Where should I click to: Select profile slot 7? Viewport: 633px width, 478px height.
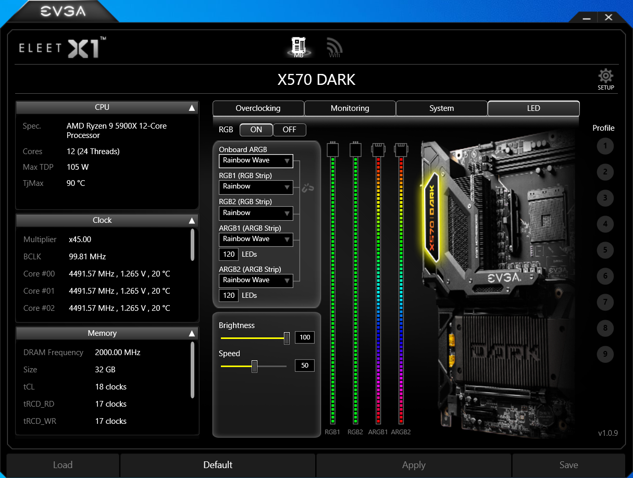point(605,302)
